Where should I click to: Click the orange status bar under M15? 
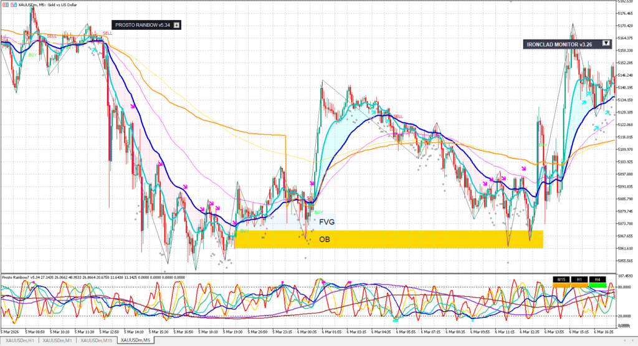click(x=561, y=285)
